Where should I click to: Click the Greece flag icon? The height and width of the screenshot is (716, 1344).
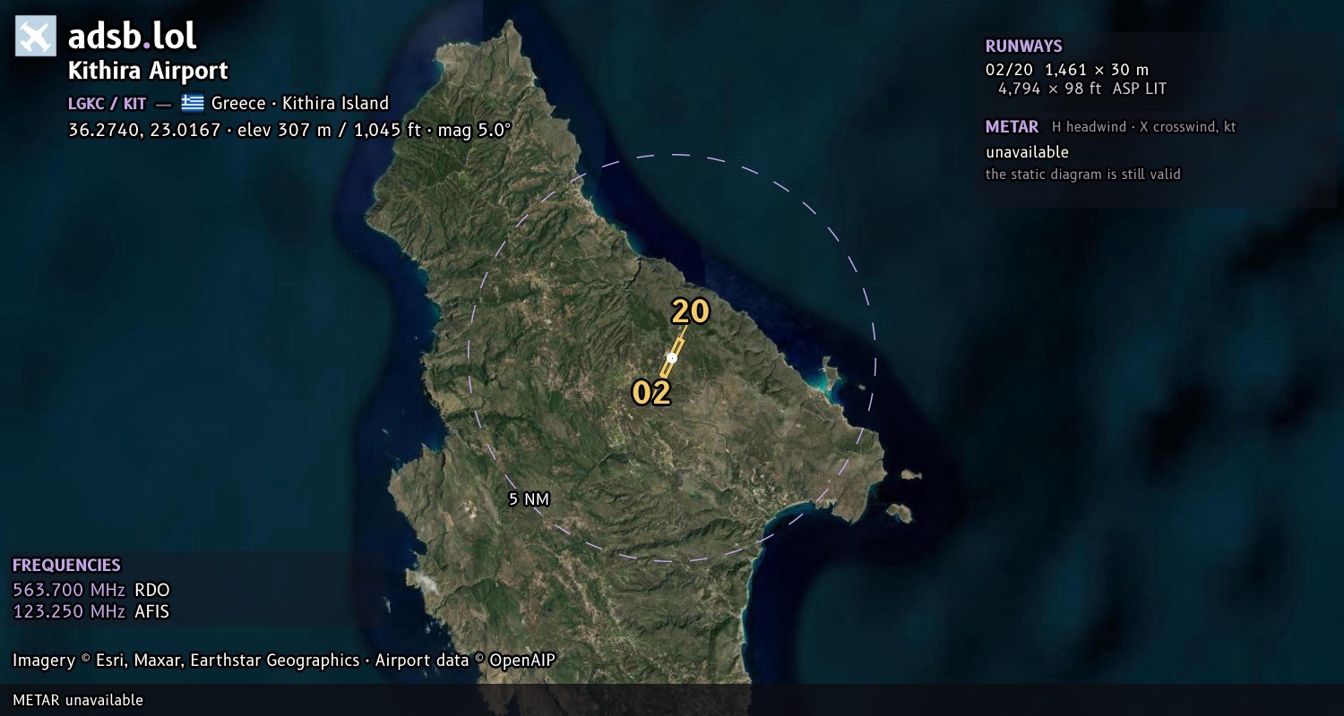pyautogui.click(x=193, y=103)
